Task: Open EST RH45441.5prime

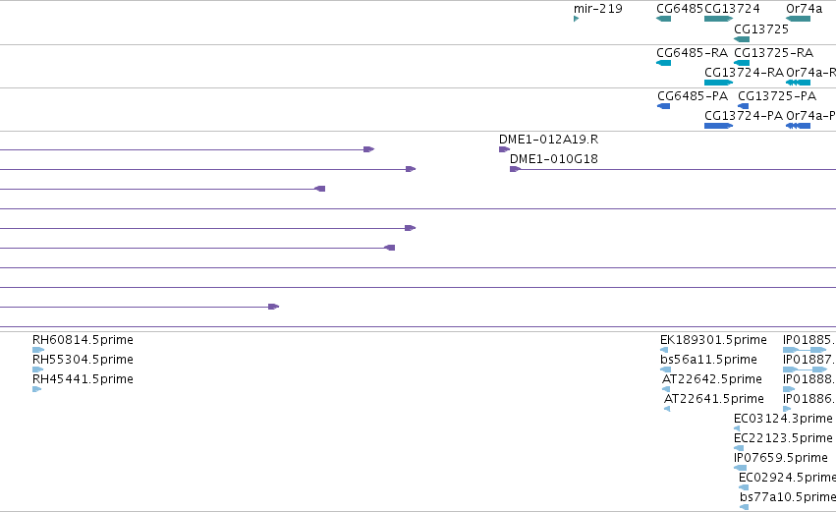Action: point(36,389)
